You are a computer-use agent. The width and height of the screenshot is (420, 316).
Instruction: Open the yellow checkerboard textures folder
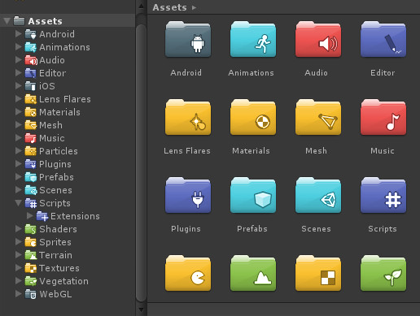[318, 274]
